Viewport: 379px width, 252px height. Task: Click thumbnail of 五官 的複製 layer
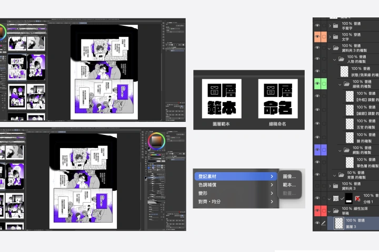point(350,123)
